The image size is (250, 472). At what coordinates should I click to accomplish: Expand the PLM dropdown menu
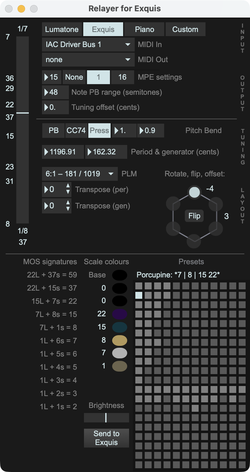[x=80, y=174]
